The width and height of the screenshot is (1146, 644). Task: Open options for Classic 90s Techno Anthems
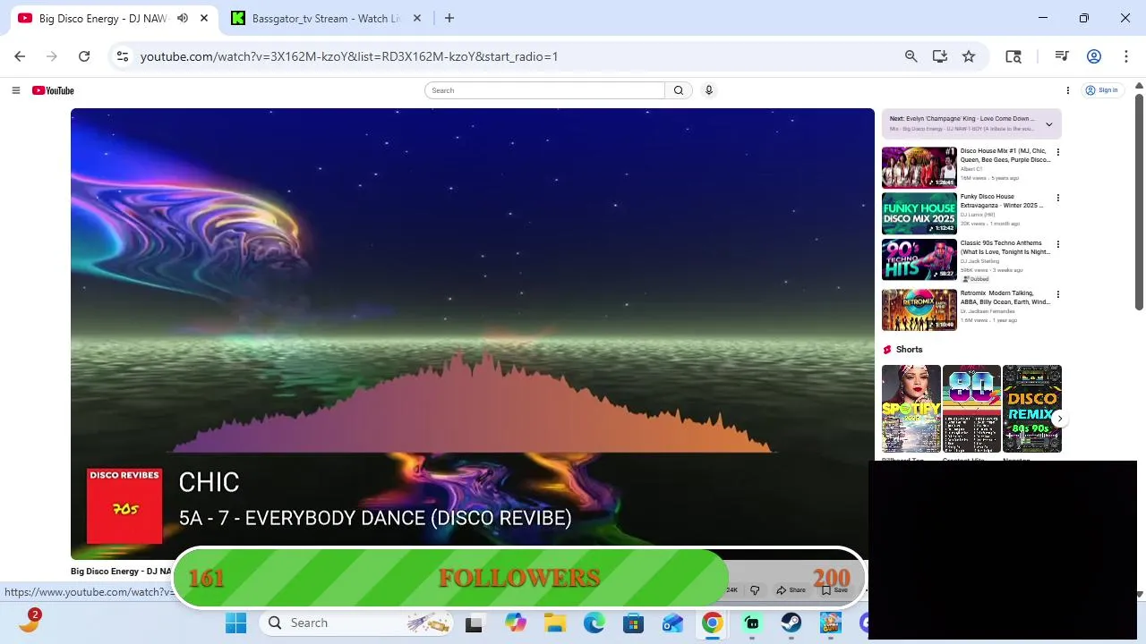1058,244
